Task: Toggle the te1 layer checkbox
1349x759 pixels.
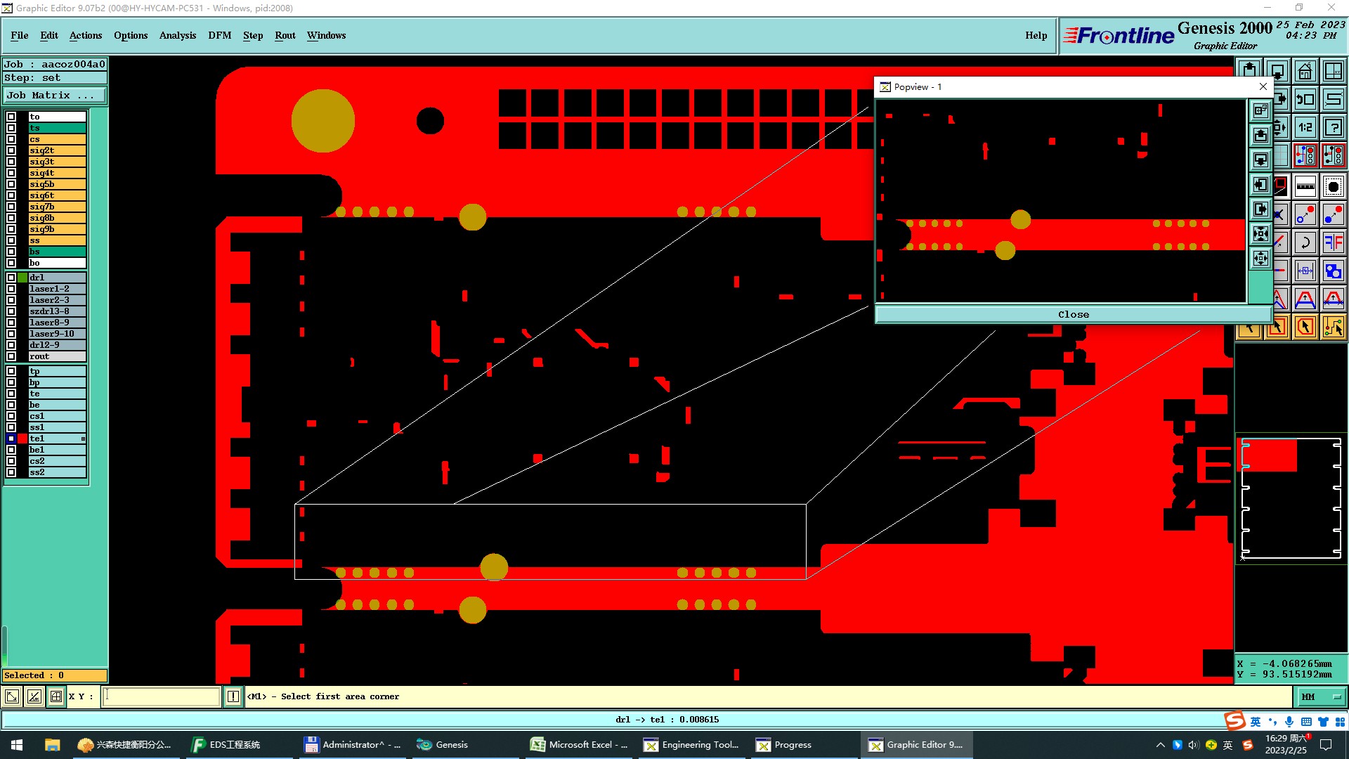Action: [x=11, y=439]
